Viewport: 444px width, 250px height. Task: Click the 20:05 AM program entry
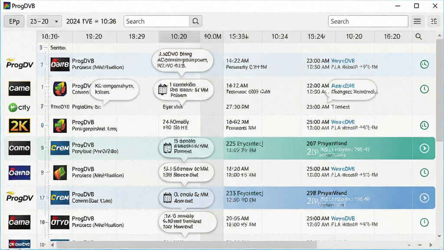pyautogui.click(x=241, y=222)
